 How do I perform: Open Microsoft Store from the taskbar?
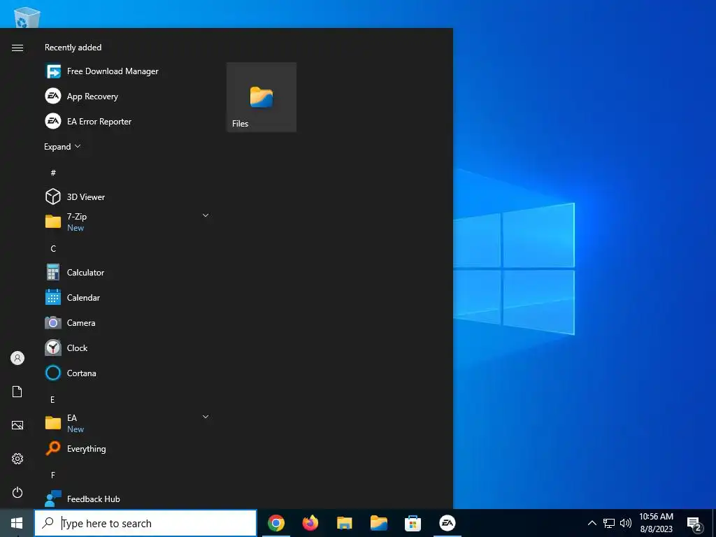413,523
